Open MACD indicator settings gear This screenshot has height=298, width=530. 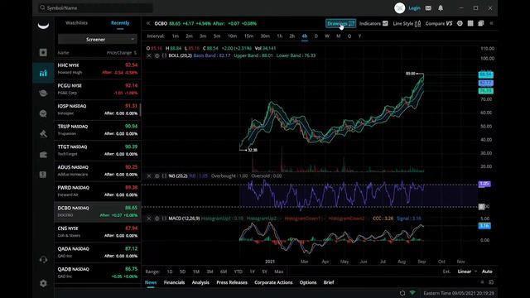[x=157, y=219]
